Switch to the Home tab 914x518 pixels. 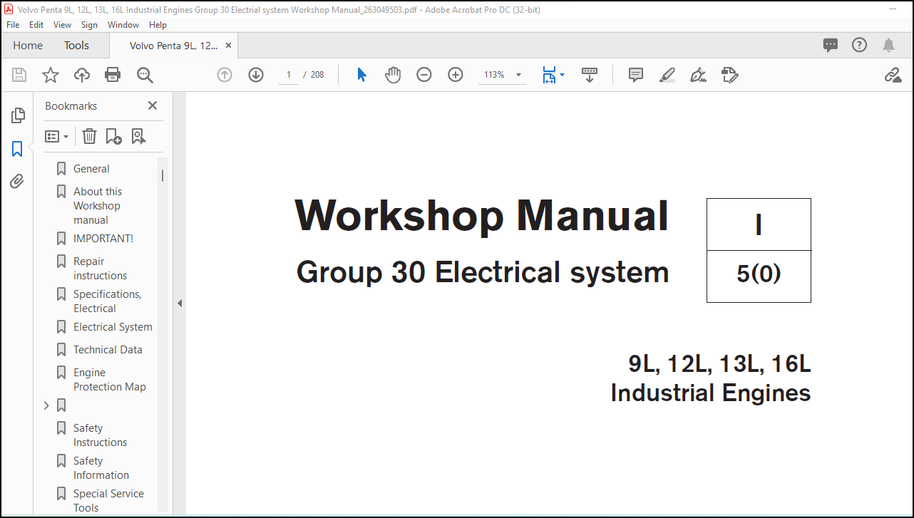tap(28, 46)
